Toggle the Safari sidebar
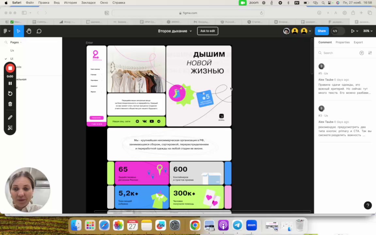This screenshot has width=376, height=235. [x=24, y=13]
